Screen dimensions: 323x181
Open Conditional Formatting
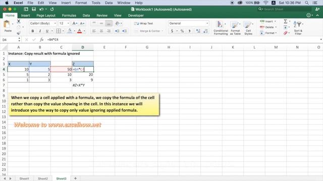(x=221, y=28)
